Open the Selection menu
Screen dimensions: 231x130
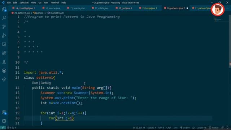pyautogui.click(x=24, y=3)
